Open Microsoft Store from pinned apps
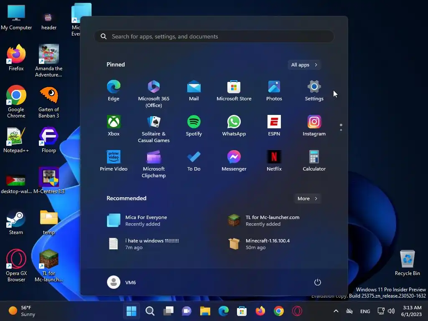 (x=234, y=91)
